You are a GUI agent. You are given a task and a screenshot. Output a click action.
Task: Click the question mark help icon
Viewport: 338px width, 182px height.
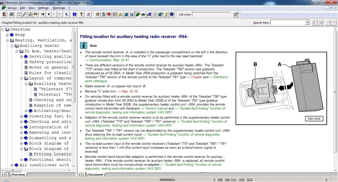coord(81,14)
